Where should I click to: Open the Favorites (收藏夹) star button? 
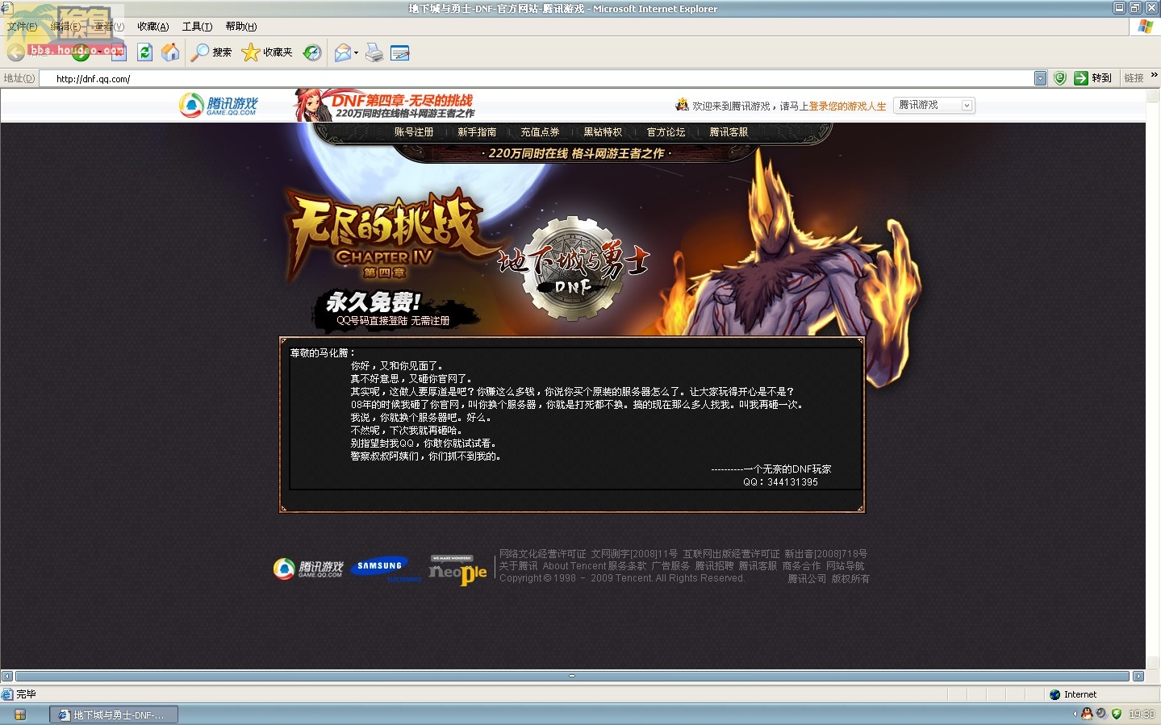pyautogui.click(x=267, y=52)
